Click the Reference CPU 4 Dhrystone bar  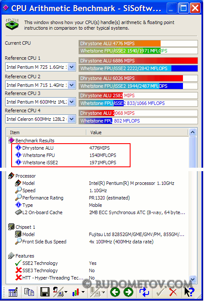138,113
